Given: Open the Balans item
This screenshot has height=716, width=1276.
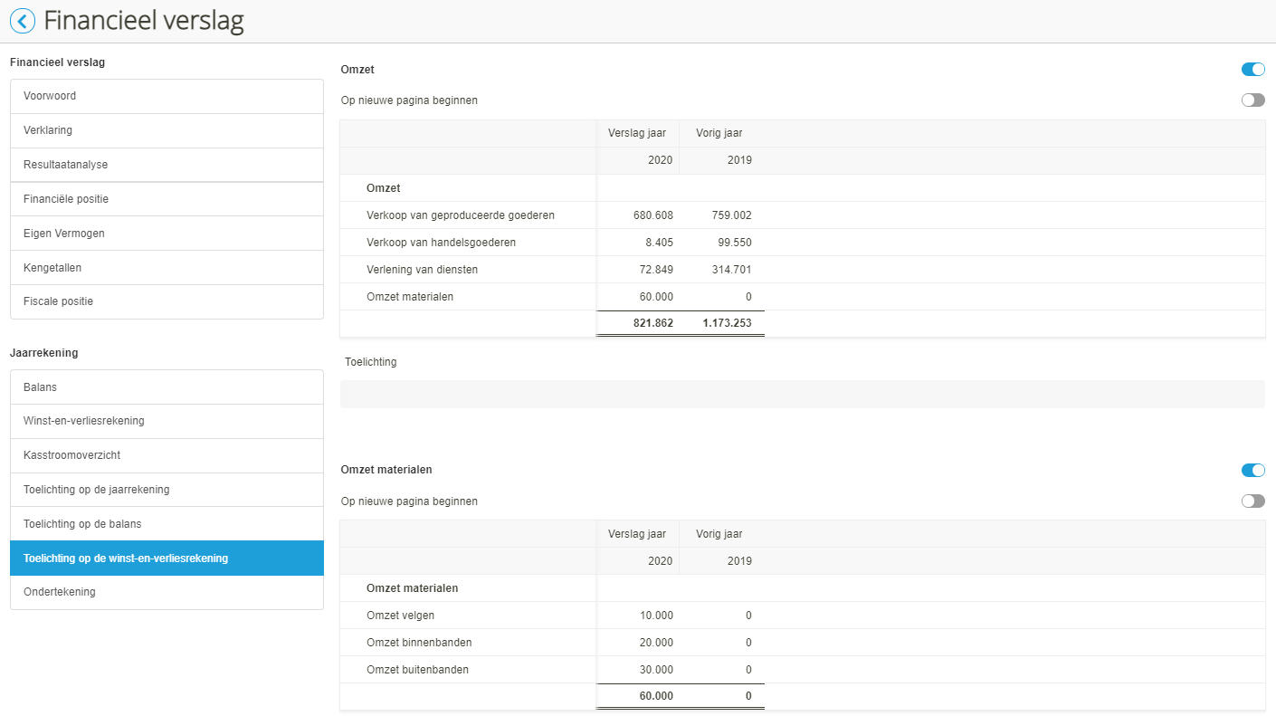Looking at the screenshot, I should 167,387.
